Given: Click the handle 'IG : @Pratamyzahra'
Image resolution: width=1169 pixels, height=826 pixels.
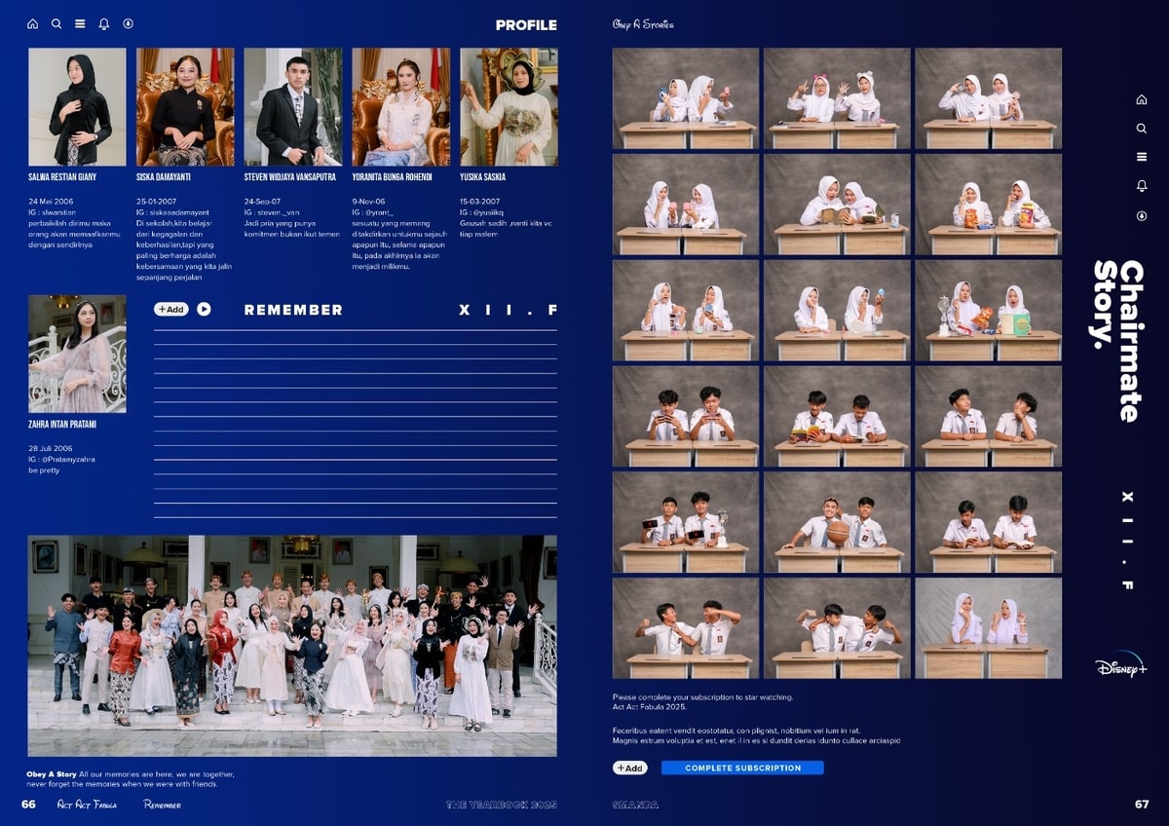Looking at the screenshot, I should pyautogui.click(x=61, y=459).
